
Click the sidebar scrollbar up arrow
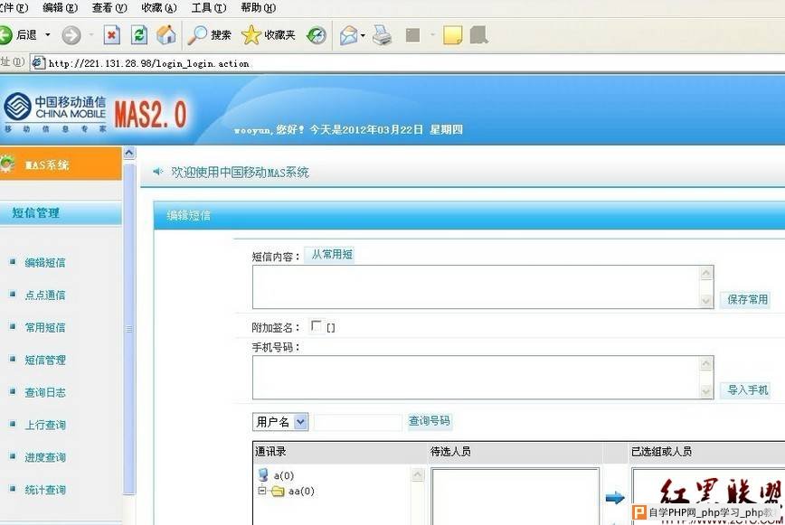[x=129, y=153]
